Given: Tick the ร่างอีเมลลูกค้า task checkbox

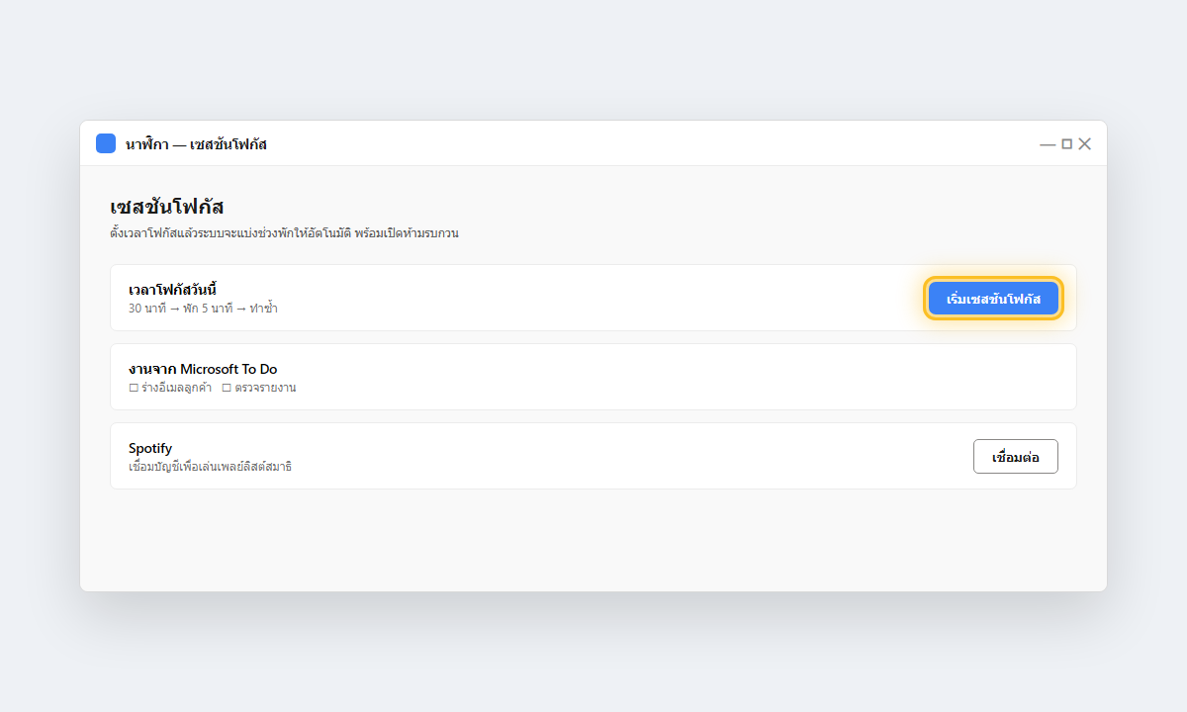Looking at the screenshot, I should coord(134,388).
